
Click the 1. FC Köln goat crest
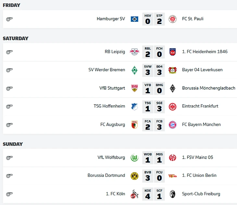(x=134, y=194)
